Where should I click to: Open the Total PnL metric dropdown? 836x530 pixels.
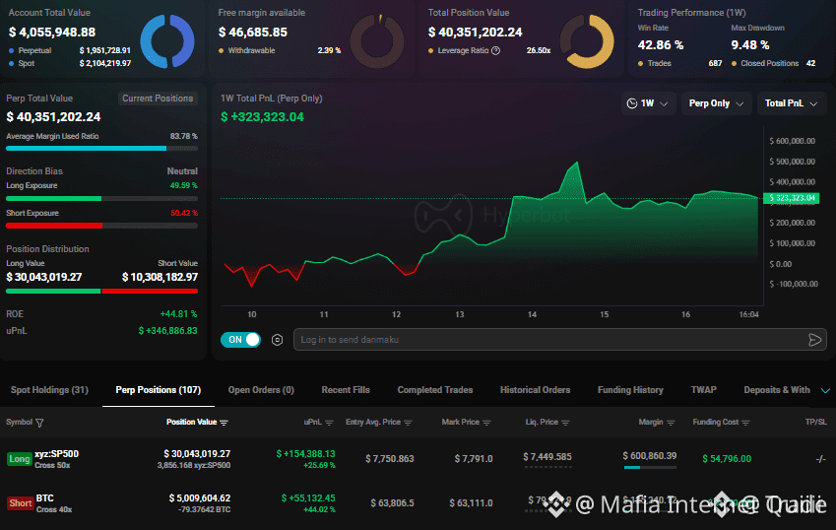pos(792,103)
